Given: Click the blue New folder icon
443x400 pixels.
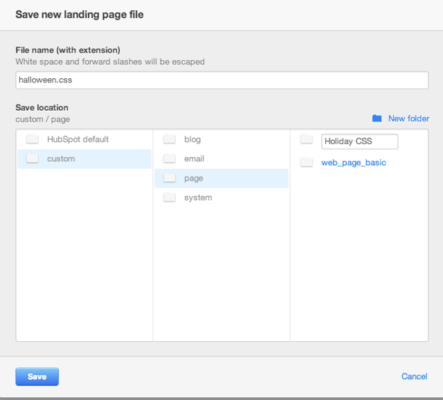Looking at the screenshot, I should point(377,118).
